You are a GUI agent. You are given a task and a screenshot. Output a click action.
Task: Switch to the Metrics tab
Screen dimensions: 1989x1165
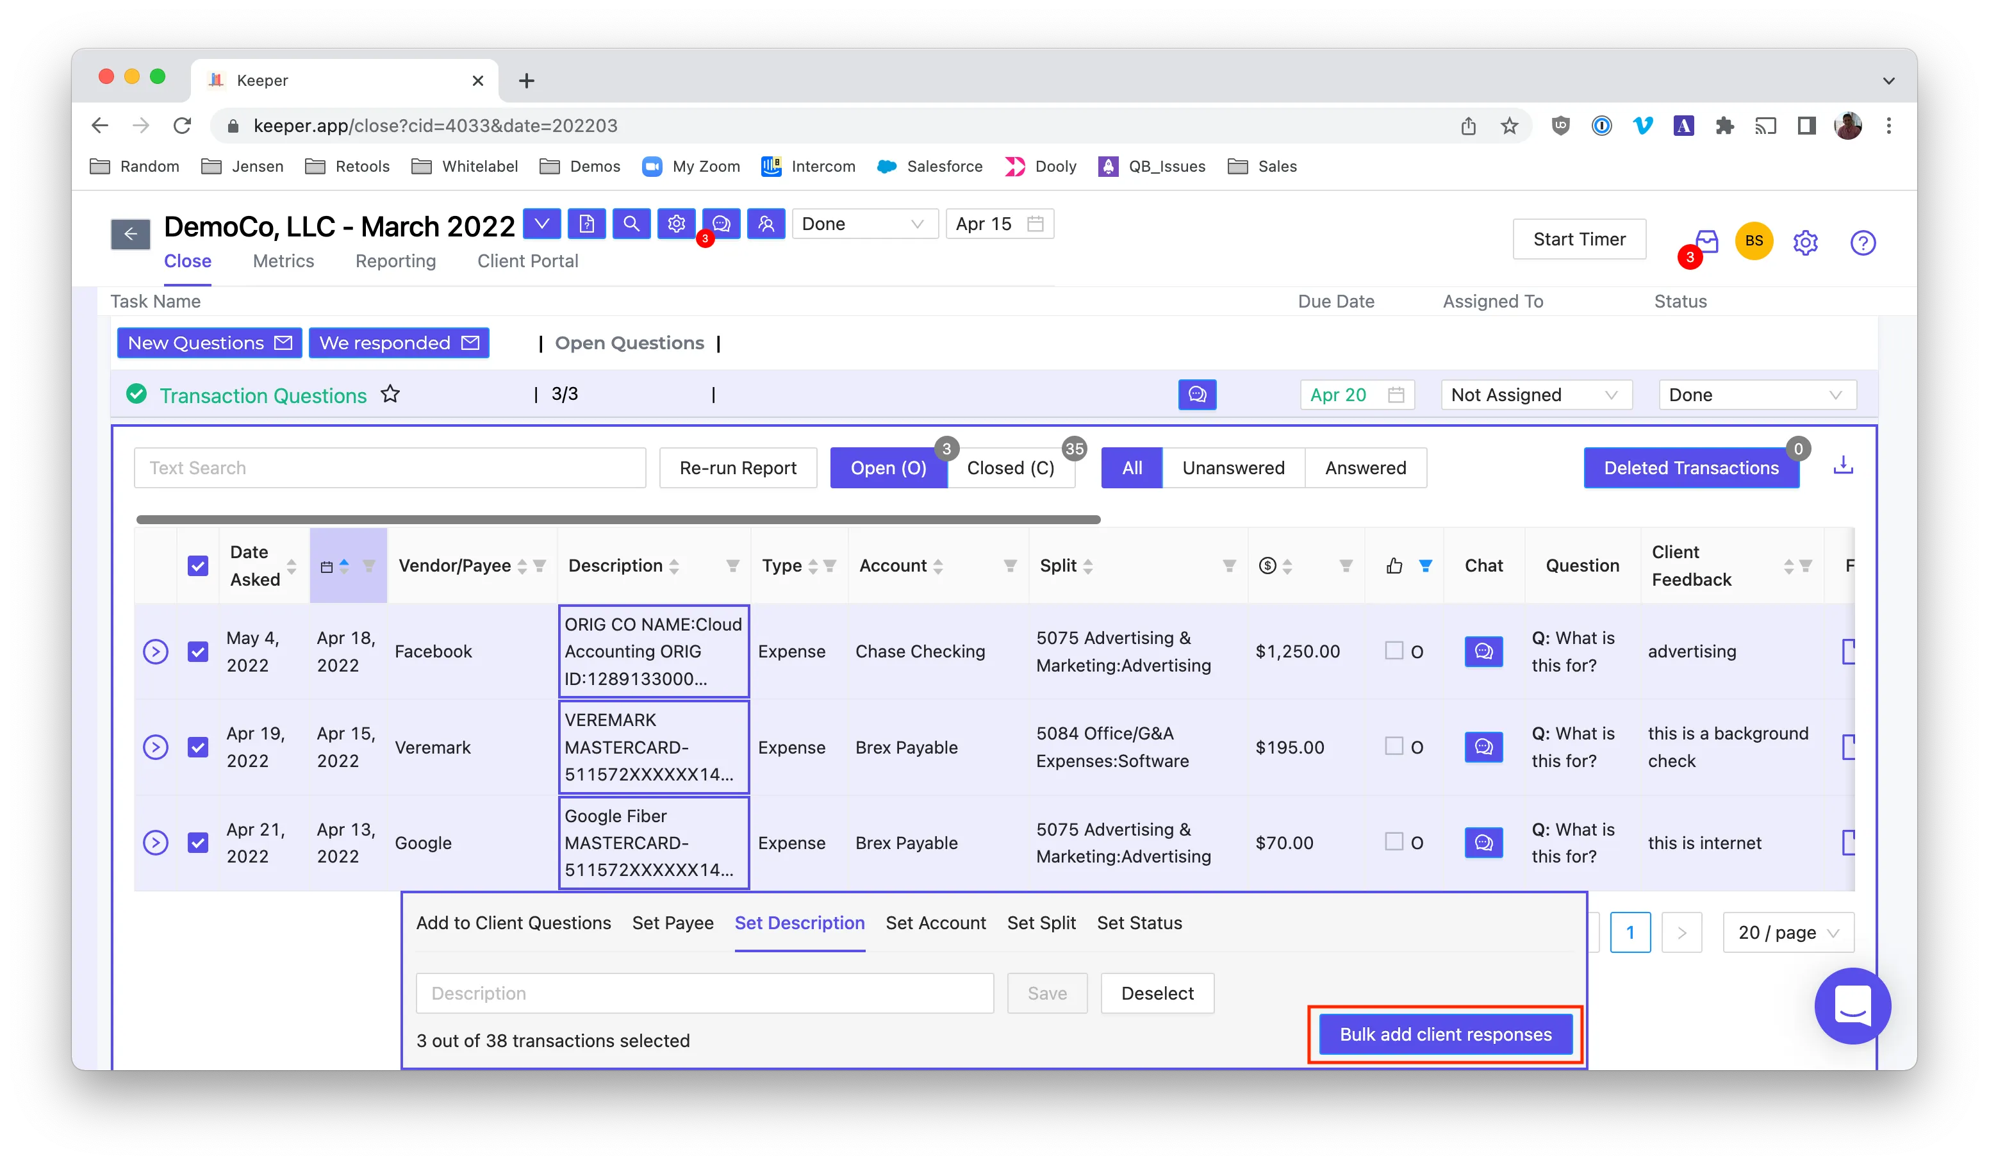pyautogui.click(x=283, y=261)
